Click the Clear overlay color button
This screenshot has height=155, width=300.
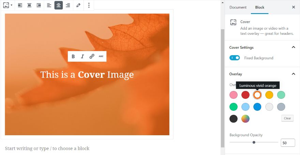[x=287, y=118]
